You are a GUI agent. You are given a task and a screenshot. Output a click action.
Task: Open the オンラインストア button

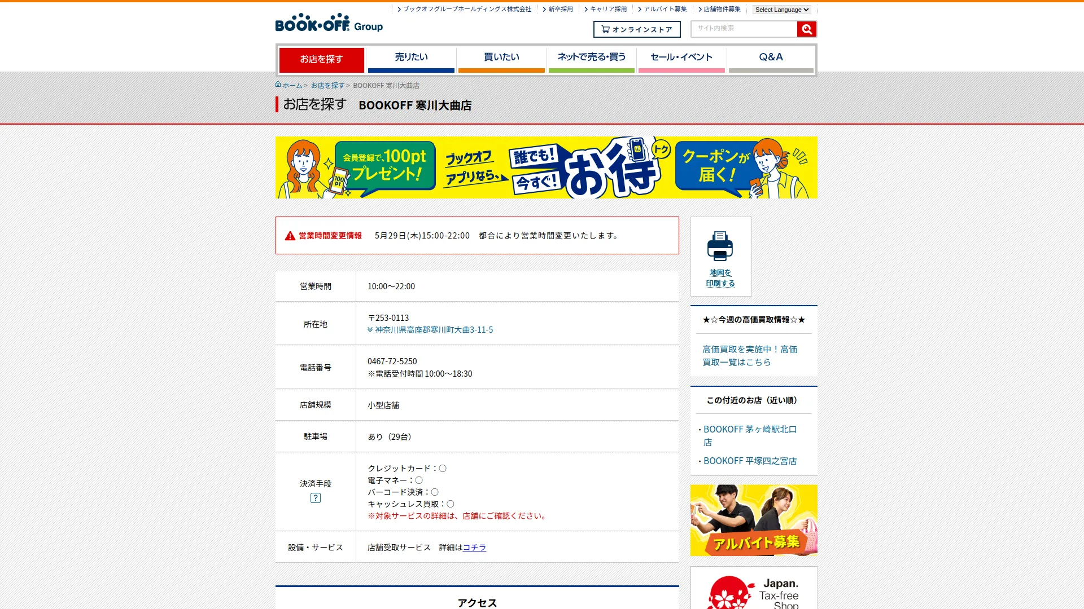tap(637, 29)
